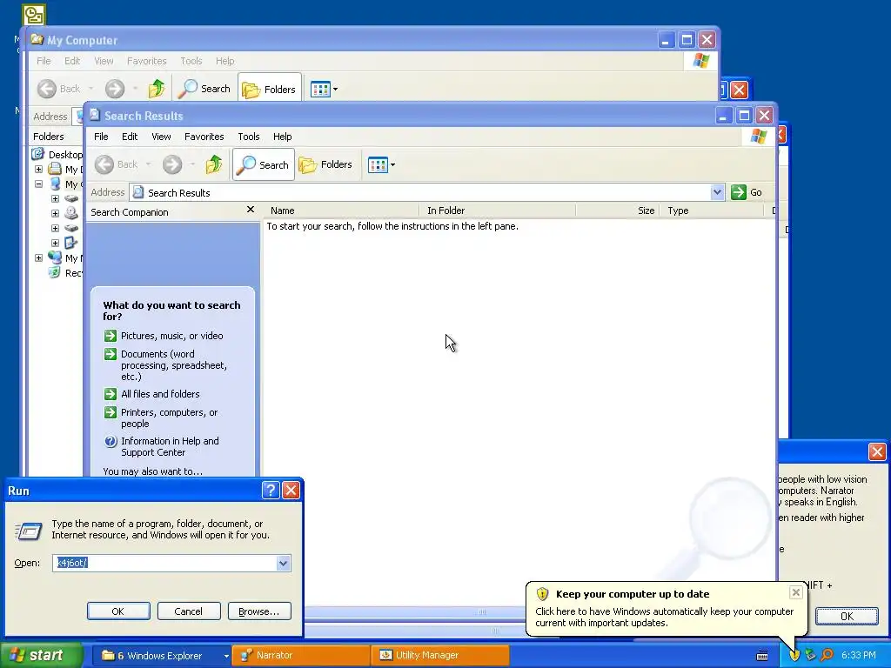This screenshot has width=891, height=668.
Task: Collapse My Computer node in Folders tree
Action: (x=38, y=184)
